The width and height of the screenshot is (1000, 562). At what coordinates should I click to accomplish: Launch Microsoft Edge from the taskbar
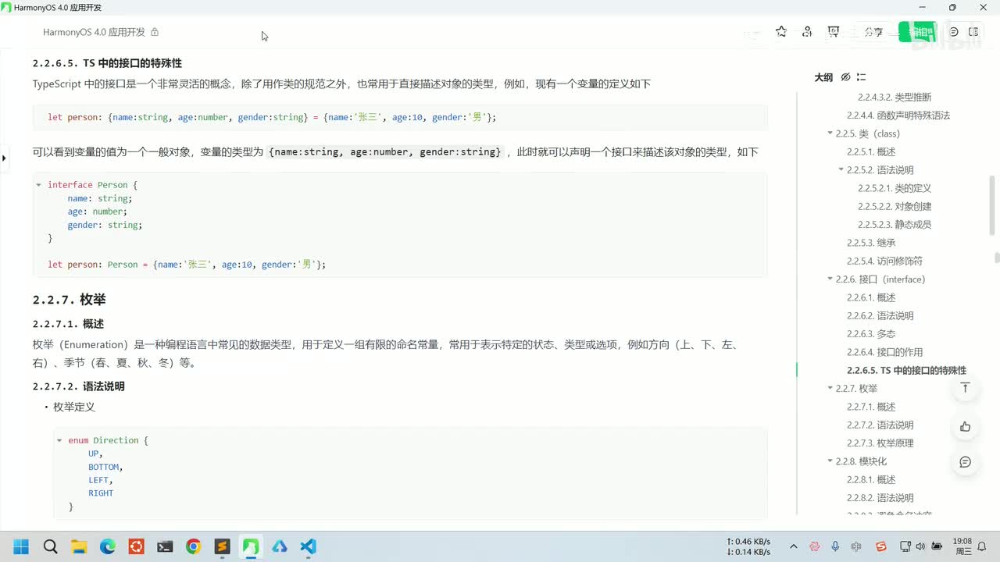point(108,546)
